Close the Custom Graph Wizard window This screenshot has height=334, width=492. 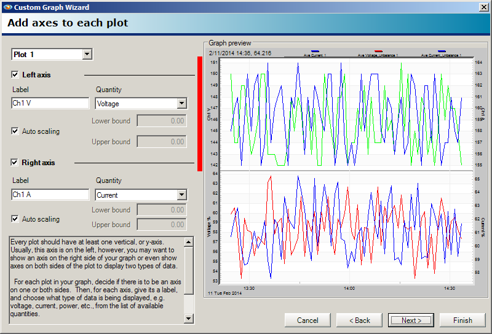click(484, 7)
